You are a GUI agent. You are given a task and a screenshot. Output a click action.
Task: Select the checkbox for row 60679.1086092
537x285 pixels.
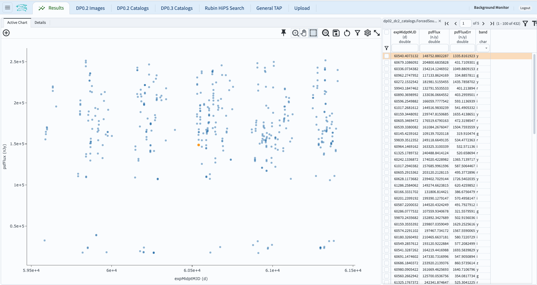point(387,62)
